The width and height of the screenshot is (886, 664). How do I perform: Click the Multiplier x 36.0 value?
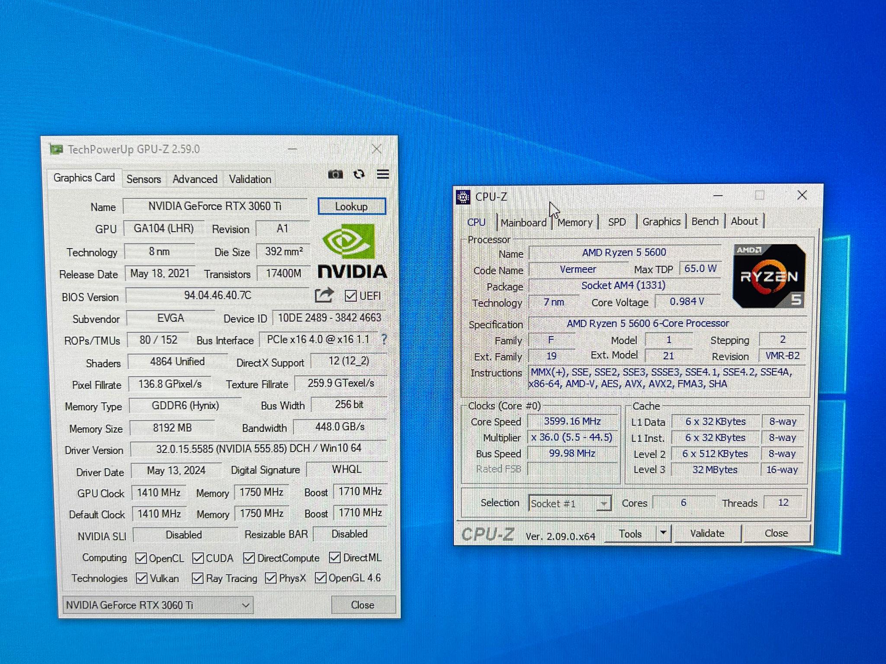pyautogui.click(x=572, y=437)
